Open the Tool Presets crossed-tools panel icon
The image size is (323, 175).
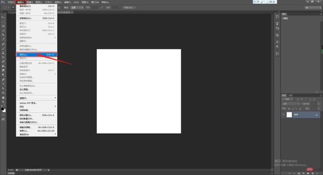(x=277, y=53)
